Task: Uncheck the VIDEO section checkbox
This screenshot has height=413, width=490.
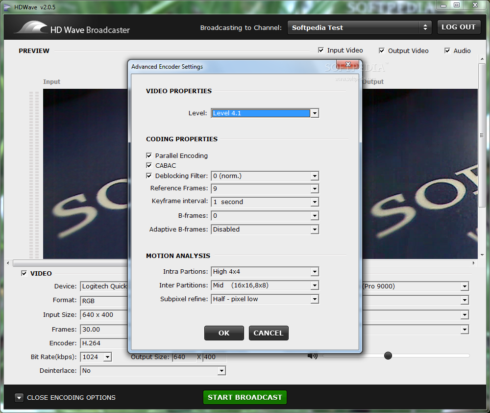Action: pyautogui.click(x=24, y=273)
